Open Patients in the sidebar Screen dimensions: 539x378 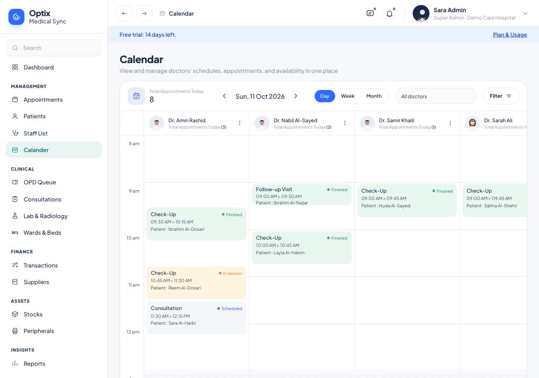point(53,116)
